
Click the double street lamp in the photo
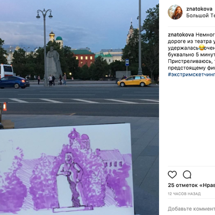[x=45, y=47]
